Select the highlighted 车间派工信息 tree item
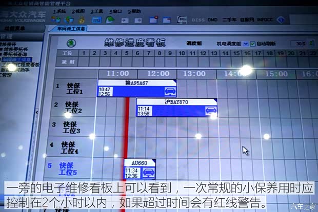The height and width of the screenshot is (212, 318). tap(17, 59)
